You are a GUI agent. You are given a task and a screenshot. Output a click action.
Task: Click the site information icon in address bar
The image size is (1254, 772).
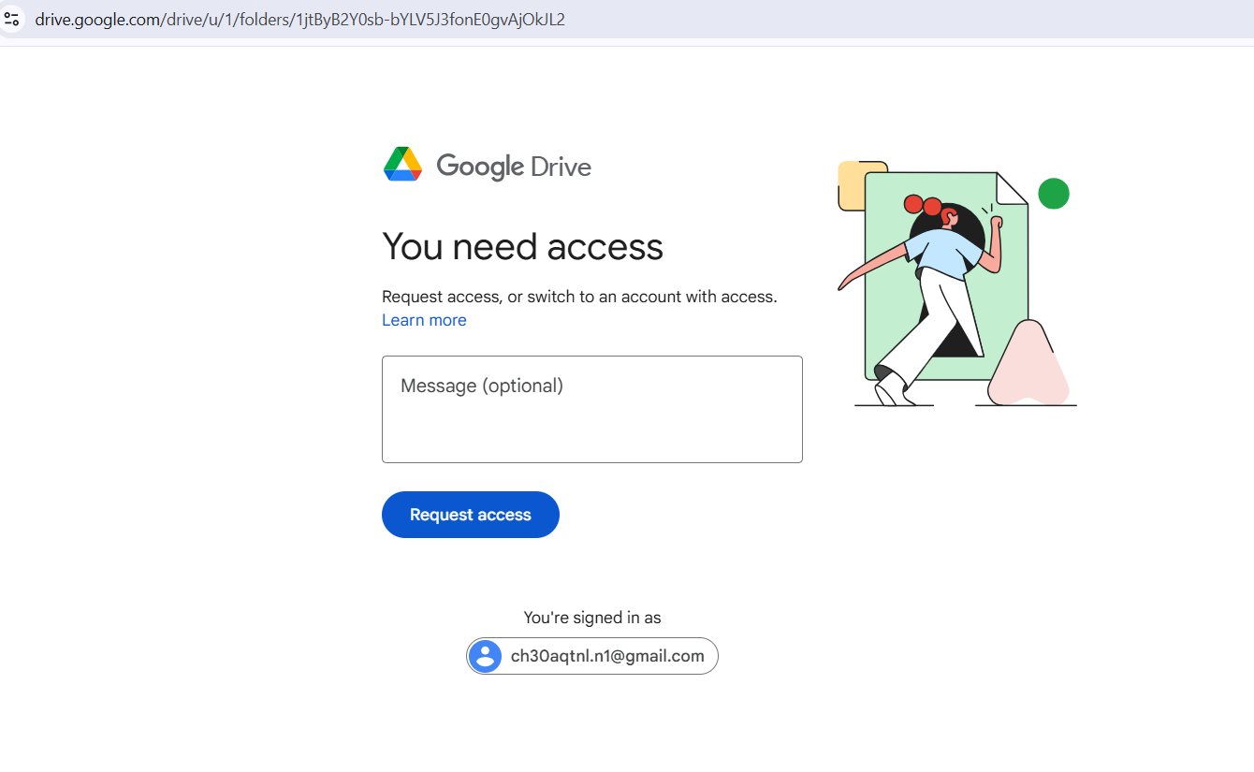pyautogui.click(x=11, y=19)
